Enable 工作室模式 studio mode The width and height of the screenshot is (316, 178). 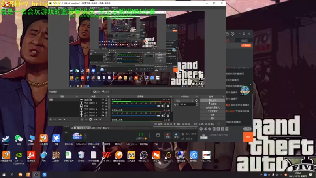click(213, 111)
